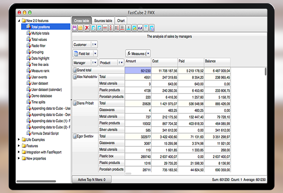Click the red X clear icon

(87, 29)
